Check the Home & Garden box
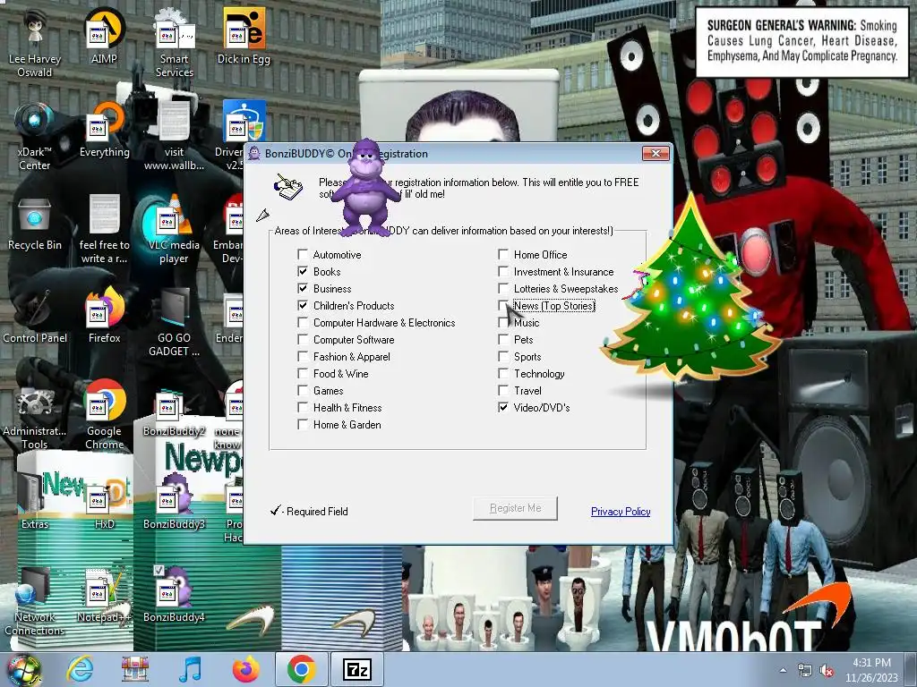The width and height of the screenshot is (917, 687). click(x=303, y=424)
